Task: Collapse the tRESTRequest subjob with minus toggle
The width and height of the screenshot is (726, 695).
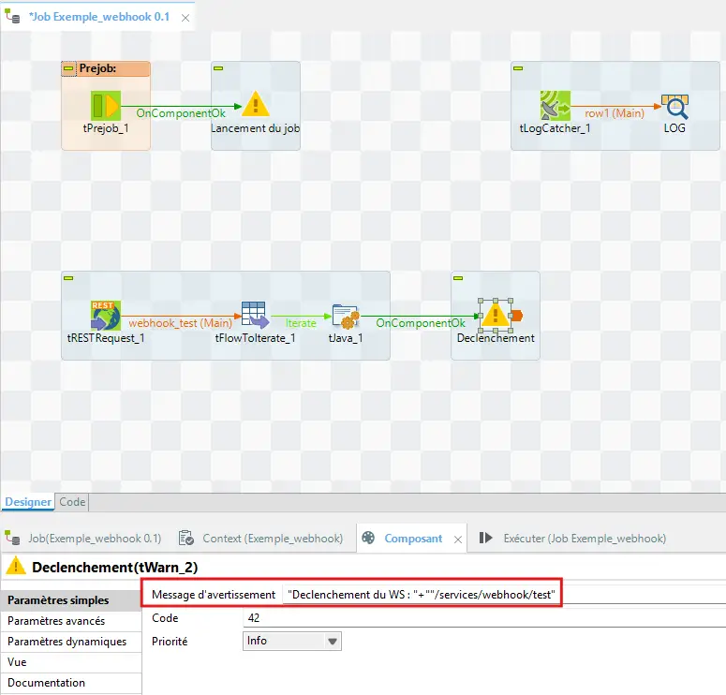Action: click(69, 279)
